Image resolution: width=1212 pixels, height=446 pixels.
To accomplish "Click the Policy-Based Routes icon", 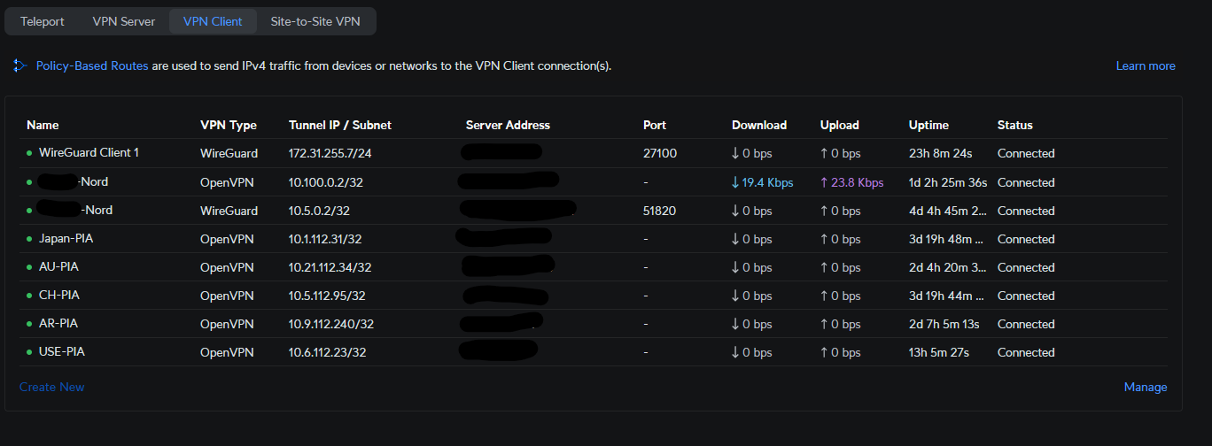I will [20, 65].
